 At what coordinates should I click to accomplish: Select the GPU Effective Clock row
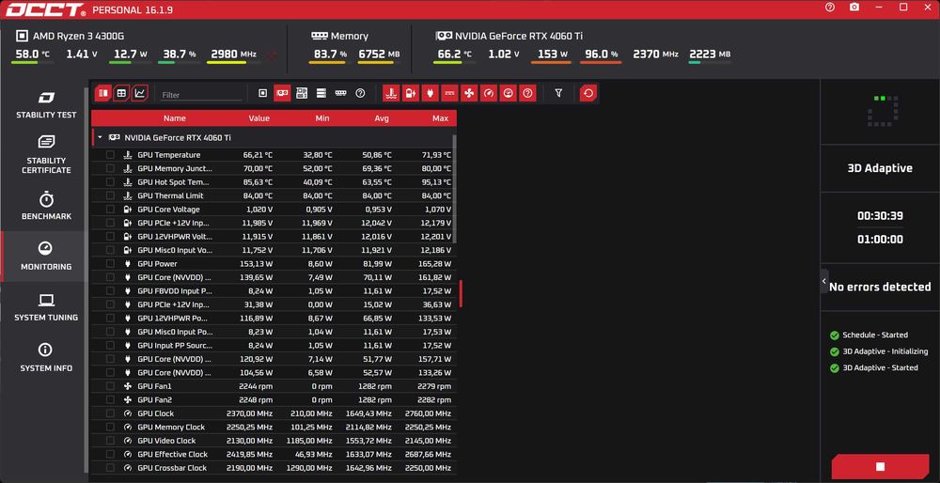coord(274,454)
